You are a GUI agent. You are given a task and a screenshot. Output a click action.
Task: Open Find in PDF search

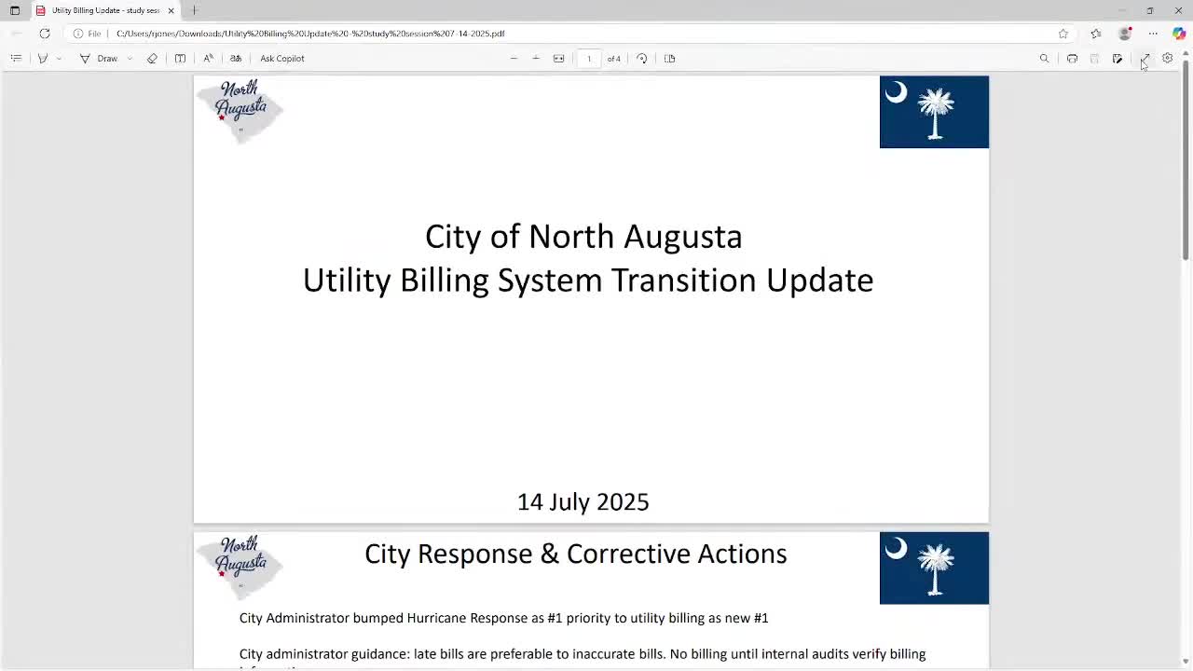[x=1044, y=58]
